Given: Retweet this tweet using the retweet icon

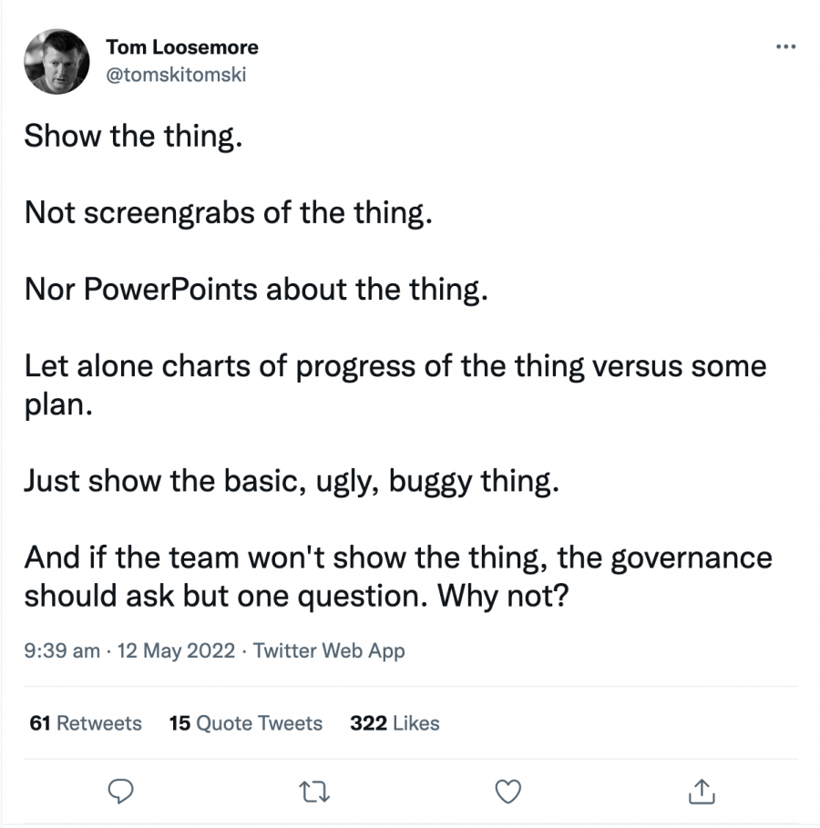Looking at the screenshot, I should tap(316, 791).
